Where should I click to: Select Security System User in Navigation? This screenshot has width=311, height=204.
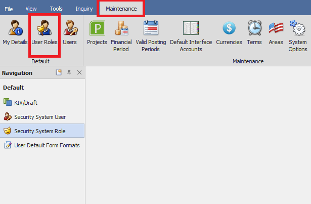click(42, 117)
